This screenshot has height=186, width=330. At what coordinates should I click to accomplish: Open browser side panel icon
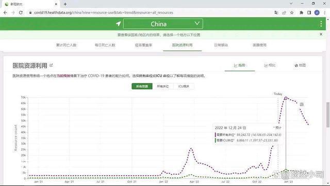click(309, 12)
